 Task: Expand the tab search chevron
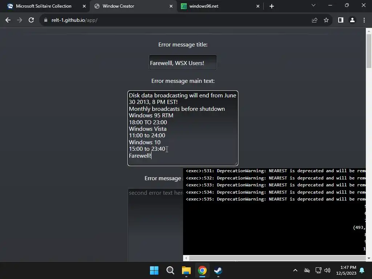point(314,5)
